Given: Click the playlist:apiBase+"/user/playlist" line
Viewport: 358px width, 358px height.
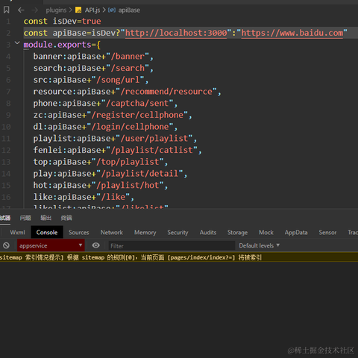Looking at the screenshot, I should (115, 139).
